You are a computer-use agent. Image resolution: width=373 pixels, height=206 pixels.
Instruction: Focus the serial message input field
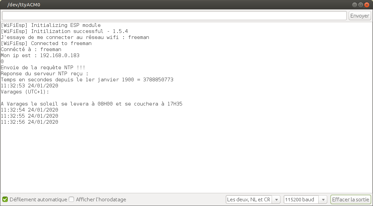174,16
